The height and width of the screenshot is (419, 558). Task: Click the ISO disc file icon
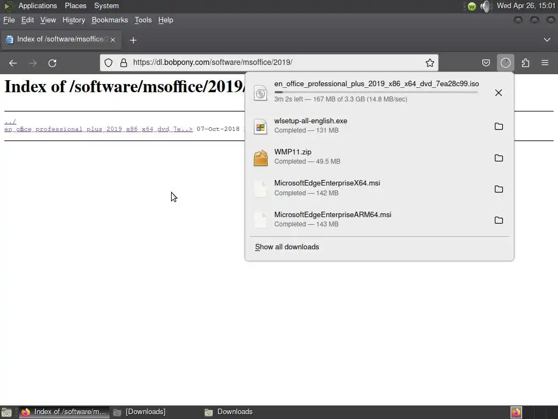pyautogui.click(x=260, y=93)
